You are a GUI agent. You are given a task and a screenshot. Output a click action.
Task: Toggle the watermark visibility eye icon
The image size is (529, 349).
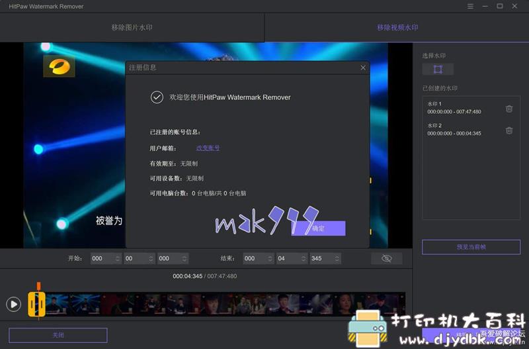pos(387,258)
